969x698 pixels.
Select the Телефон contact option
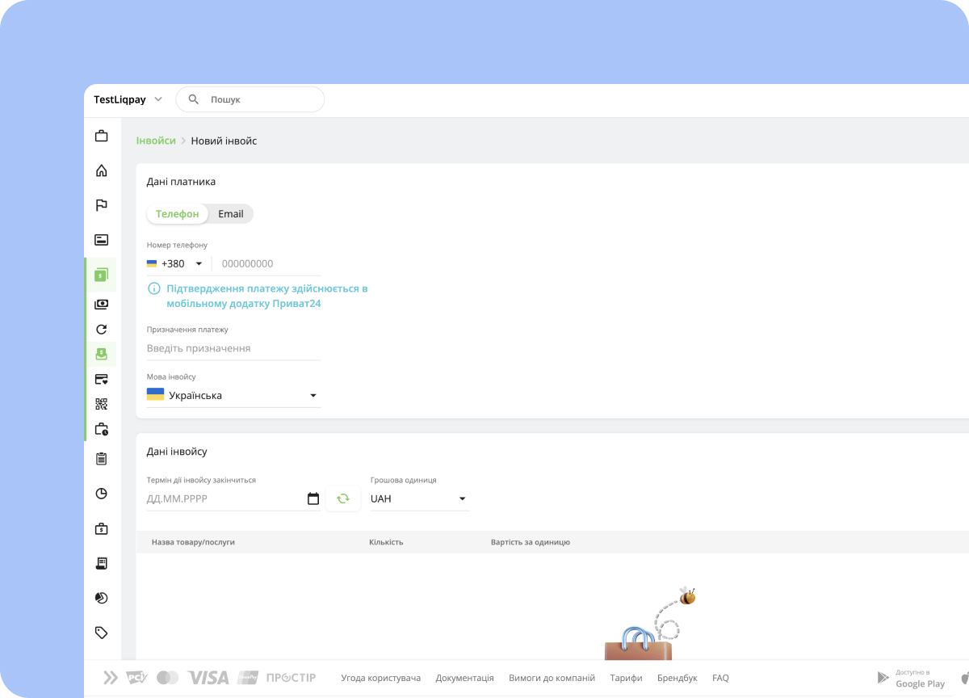click(177, 214)
